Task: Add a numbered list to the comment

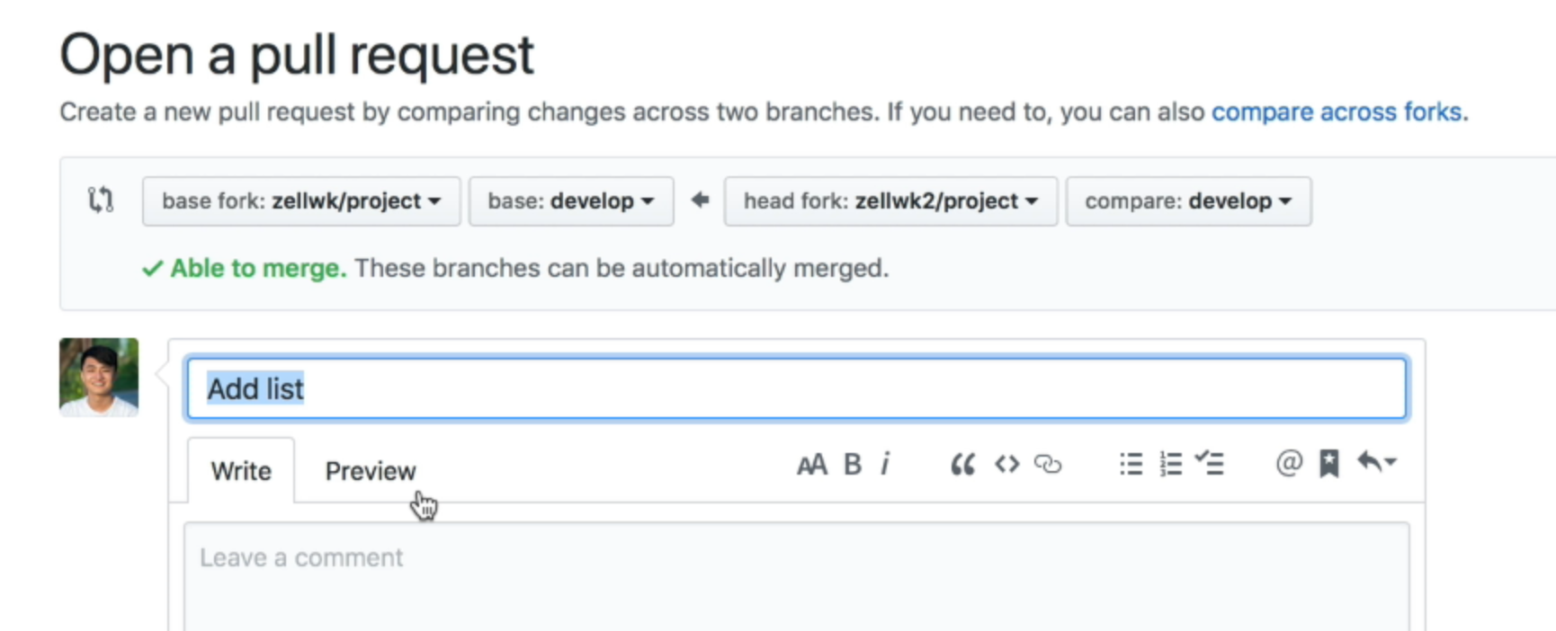Action: click(1171, 464)
